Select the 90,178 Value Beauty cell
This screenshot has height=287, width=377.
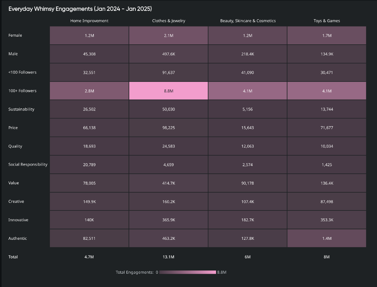(x=248, y=183)
